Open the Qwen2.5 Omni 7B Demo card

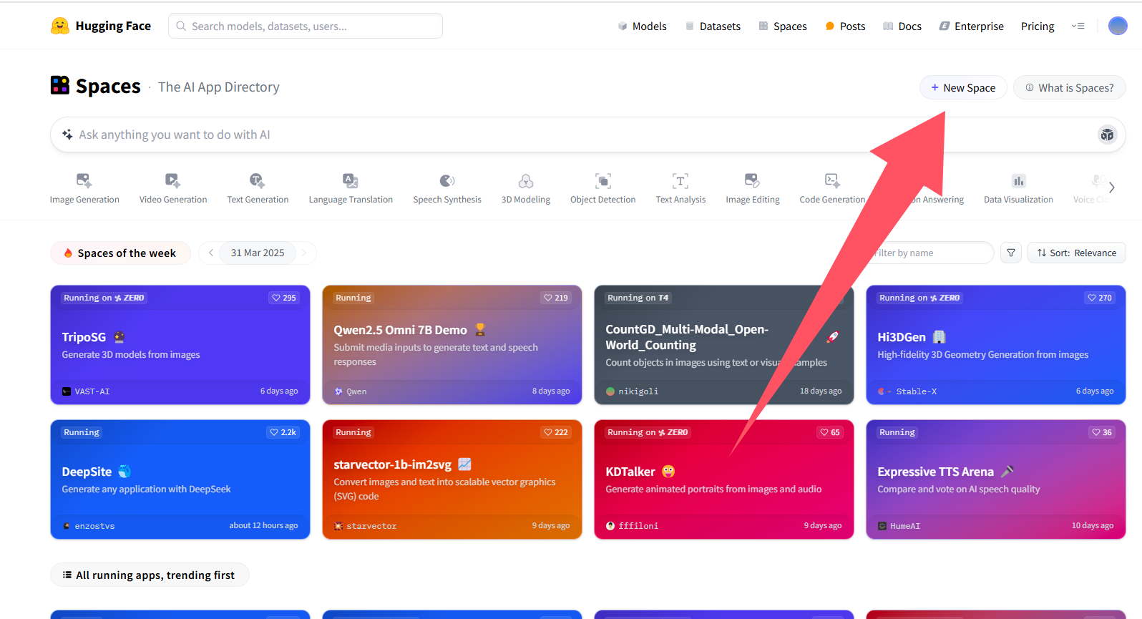click(452, 345)
